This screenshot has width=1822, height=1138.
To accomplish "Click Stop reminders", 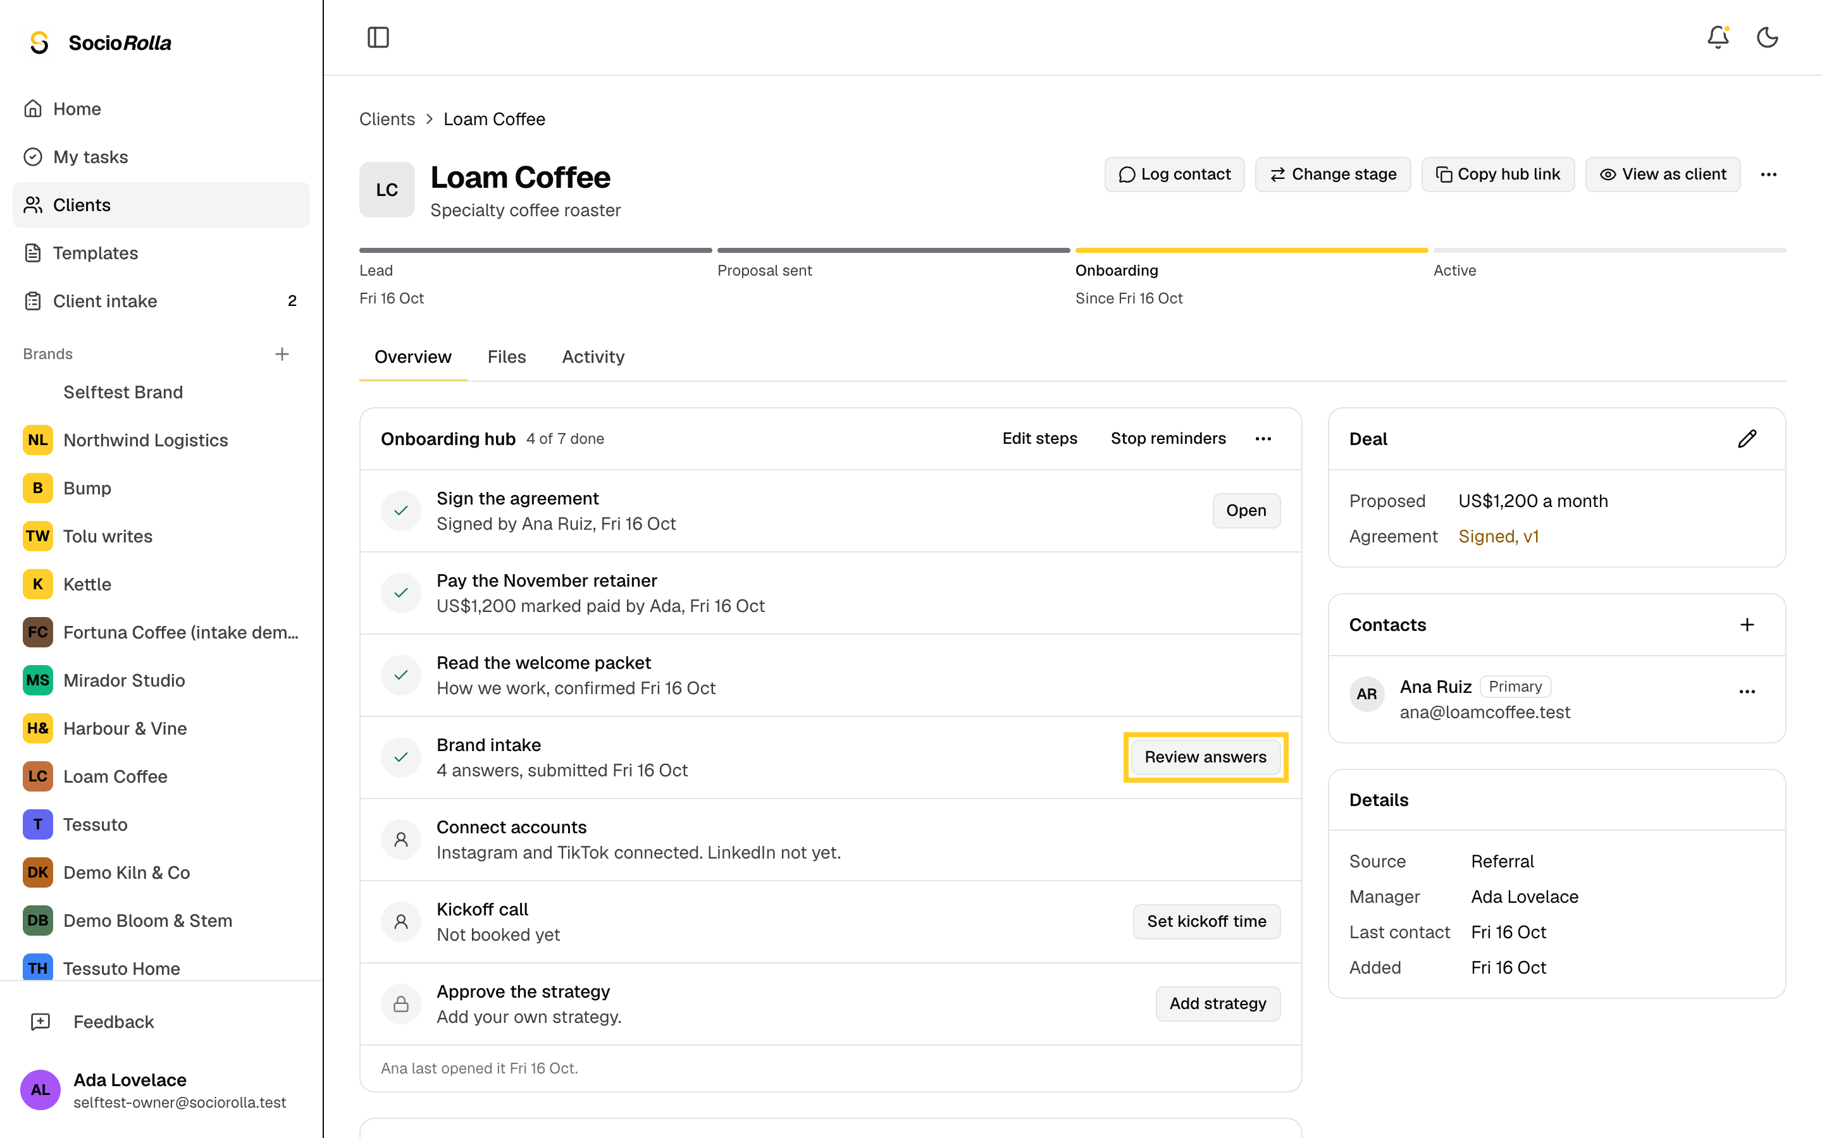I will coord(1168,439).
